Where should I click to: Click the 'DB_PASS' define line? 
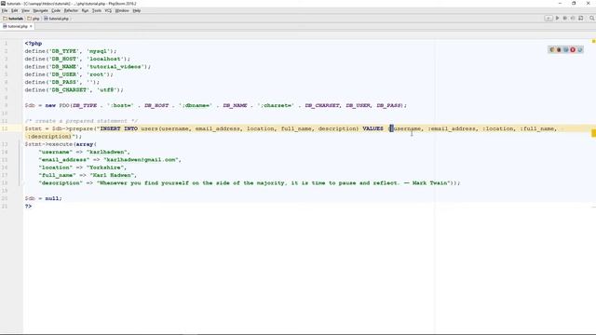62,82
